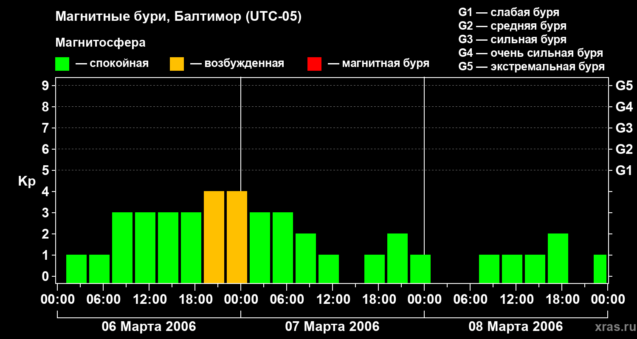This screenshot has width=637, height=339.
Task: Click the 'G4 — очень сильная буря' legend line
Action: coord(530,53)
